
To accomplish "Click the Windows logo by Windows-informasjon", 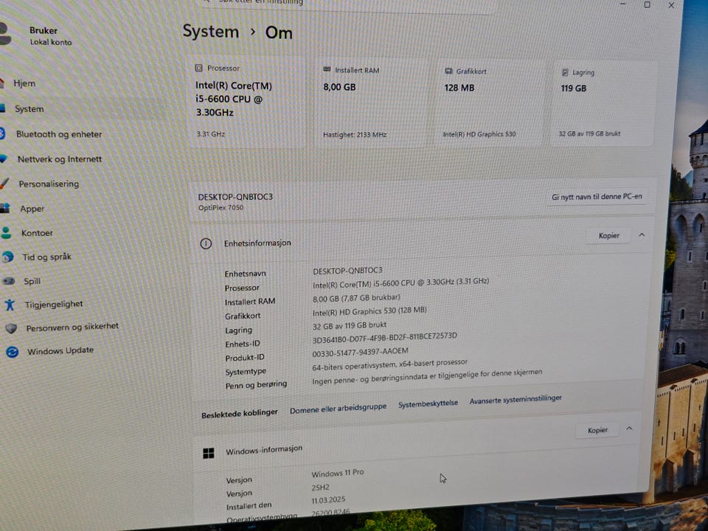I will click(208, 454).
